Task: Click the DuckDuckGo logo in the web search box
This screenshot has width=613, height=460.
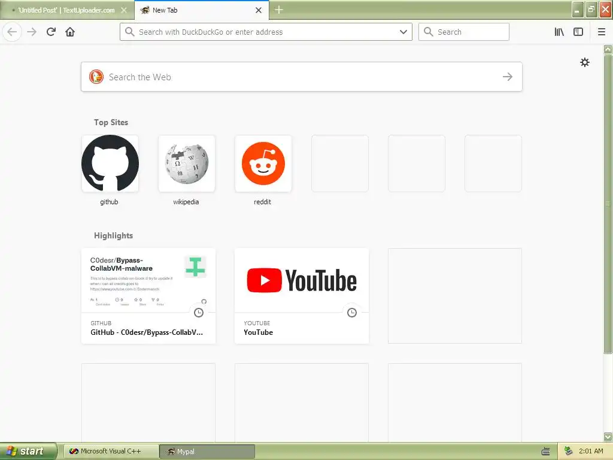Action: (96, 77)
